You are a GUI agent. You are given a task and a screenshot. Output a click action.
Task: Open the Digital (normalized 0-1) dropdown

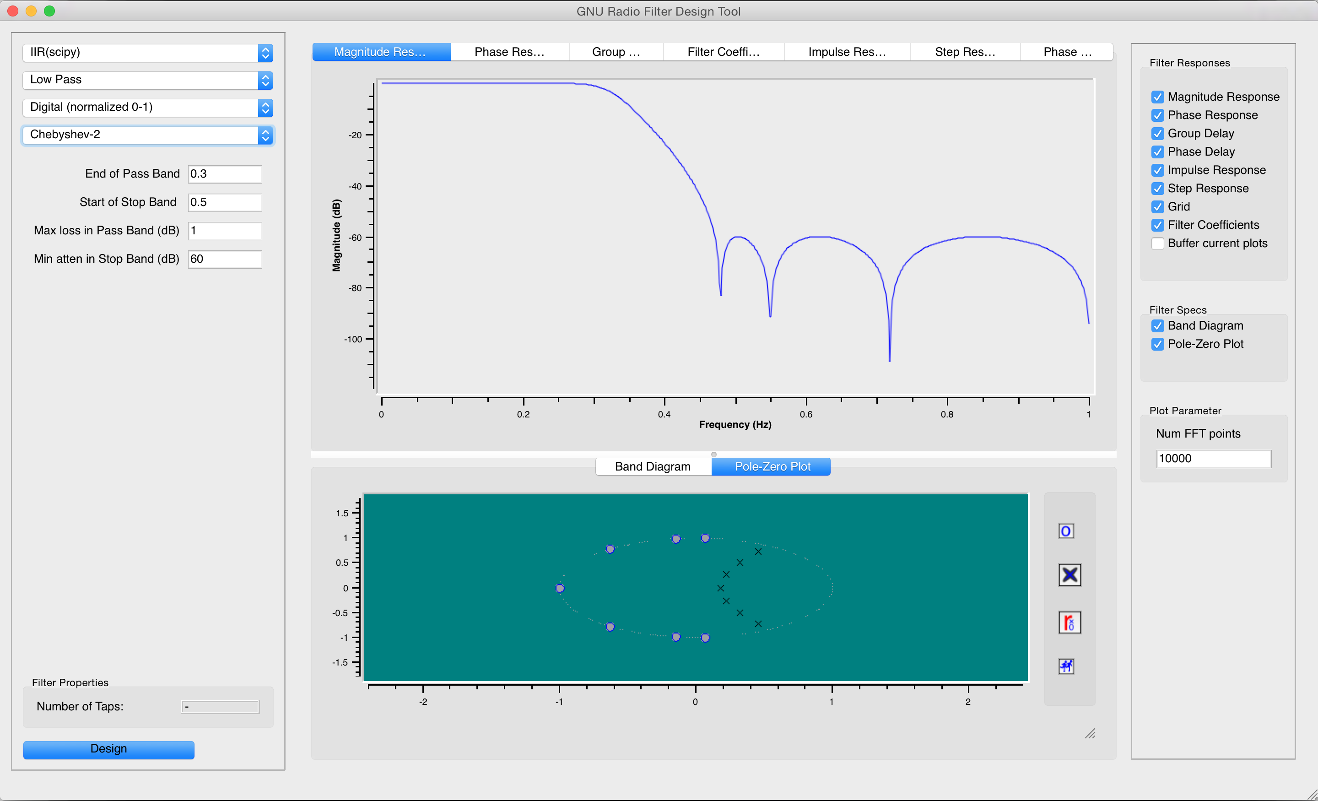pos(148,107)
